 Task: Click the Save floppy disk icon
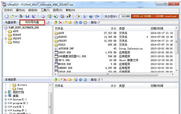(x=27, y=16)
